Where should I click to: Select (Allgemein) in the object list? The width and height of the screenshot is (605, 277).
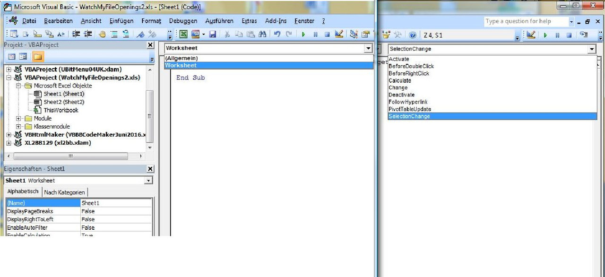(268, 58)
